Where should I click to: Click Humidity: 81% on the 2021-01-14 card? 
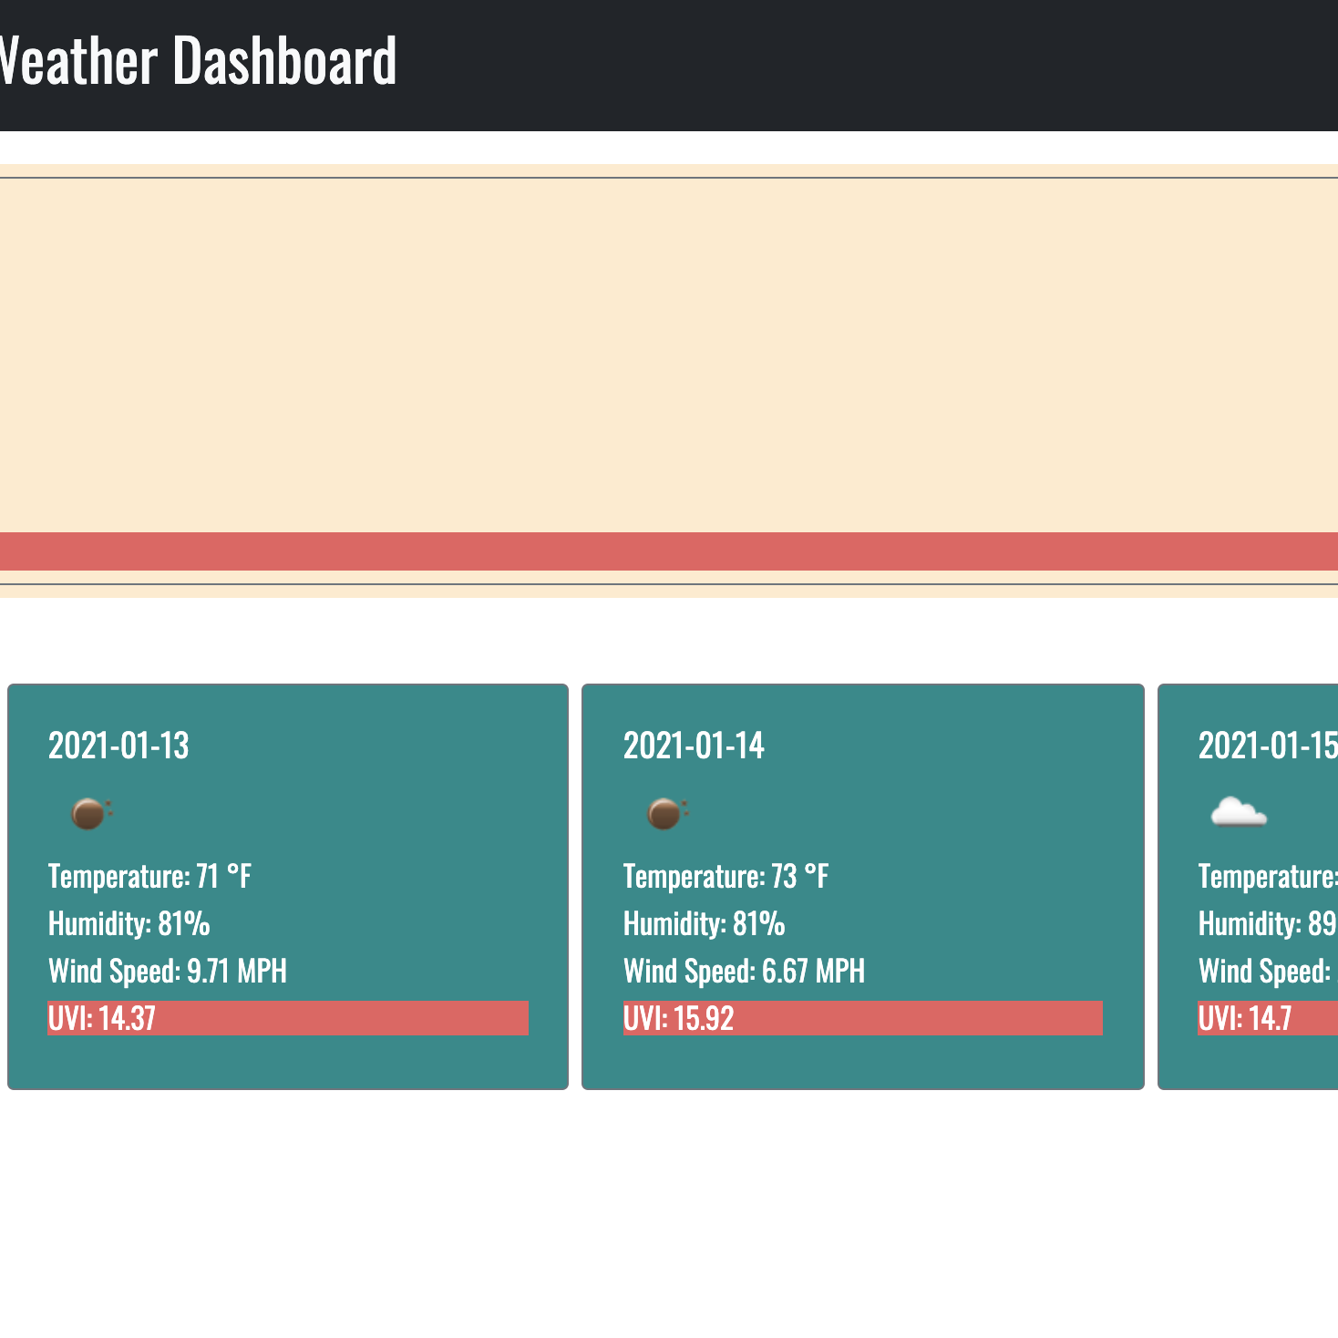pyautogui.click(x=704, y=924)
